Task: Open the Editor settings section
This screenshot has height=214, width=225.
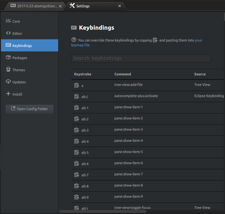Action: (29, 34)
